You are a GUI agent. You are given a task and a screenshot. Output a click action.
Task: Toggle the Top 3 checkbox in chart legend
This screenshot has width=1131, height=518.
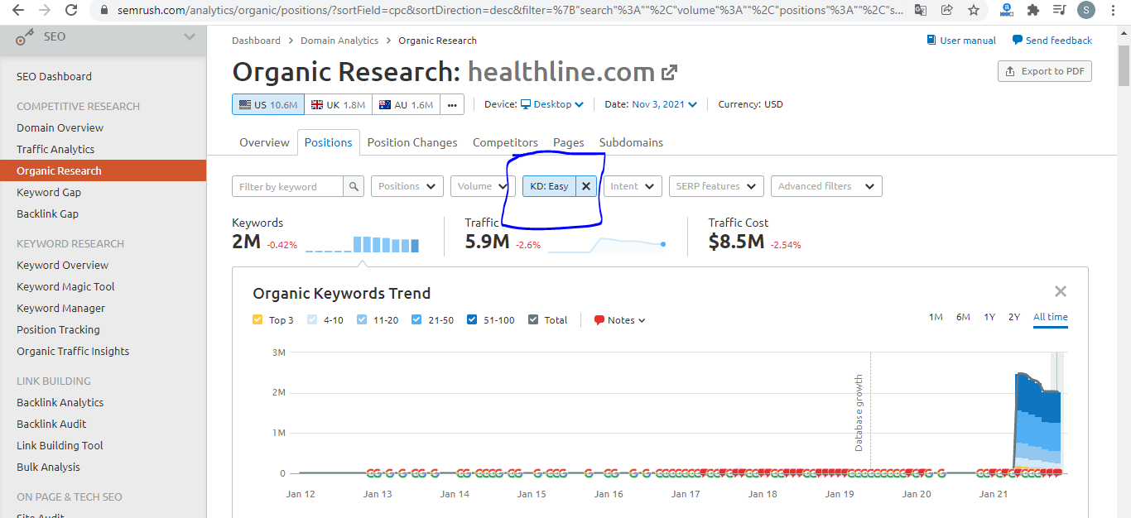click(x=257, y=320)
